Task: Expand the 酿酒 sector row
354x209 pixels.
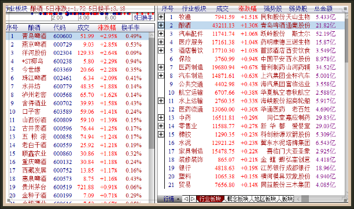Action: click(x=161, y=25)
